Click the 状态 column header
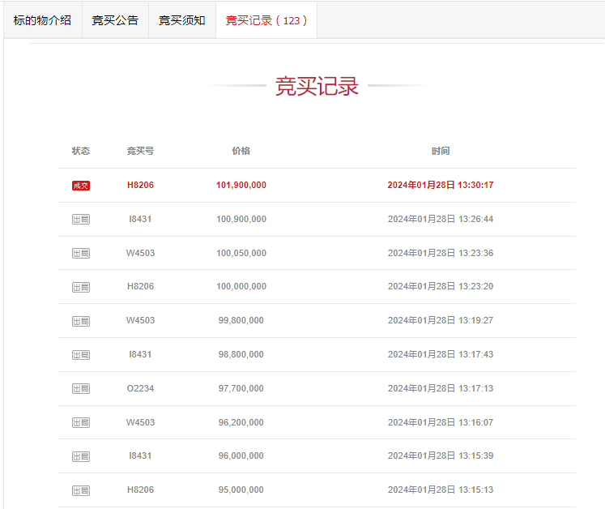The width and height of the screenshot is (605, 509). coord(81,151)
